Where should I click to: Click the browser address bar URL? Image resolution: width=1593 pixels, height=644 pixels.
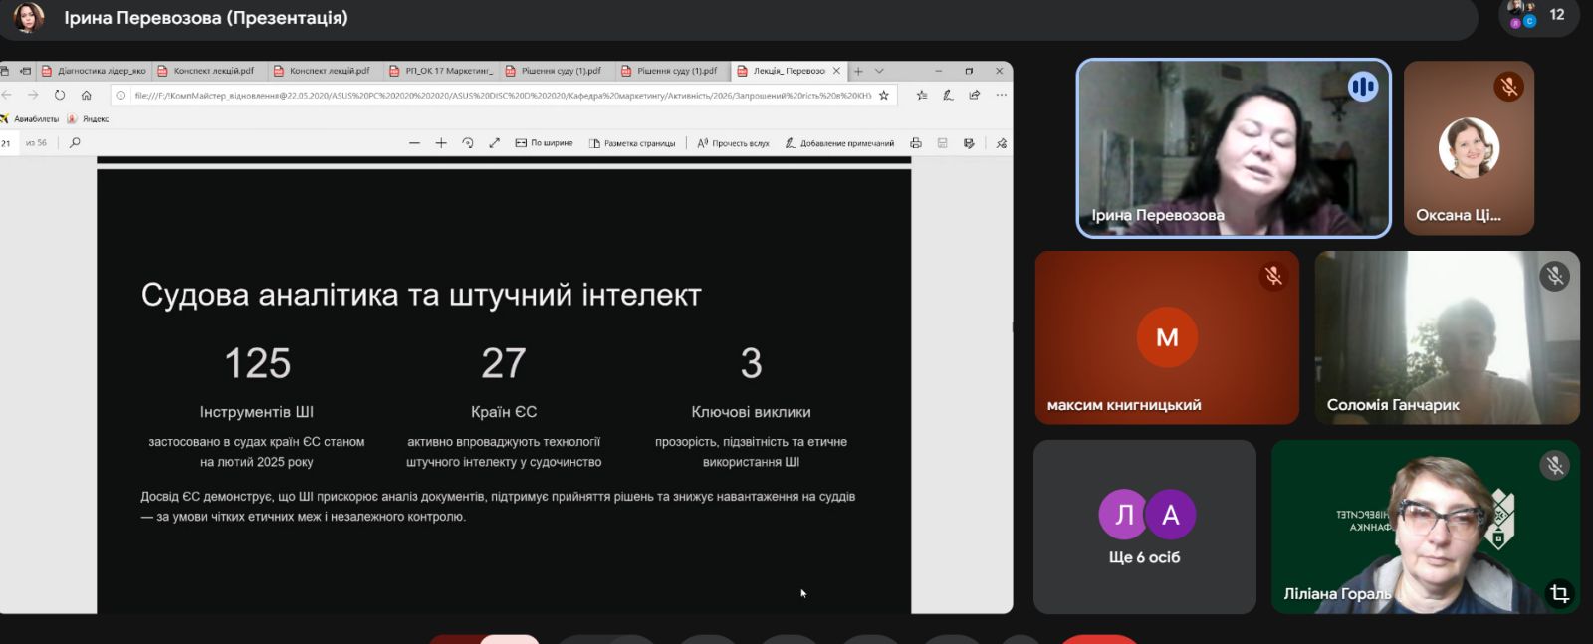[503, 95]
